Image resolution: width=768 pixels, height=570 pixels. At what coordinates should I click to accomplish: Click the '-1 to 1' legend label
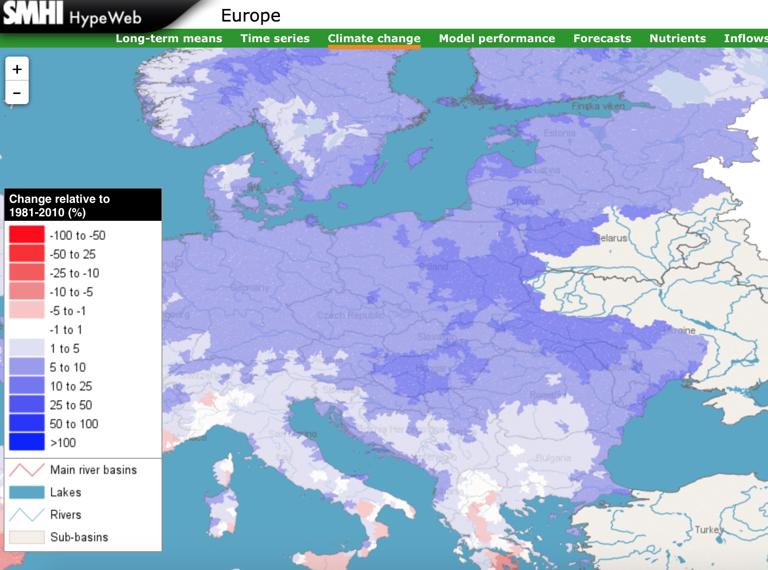tap(66, 329)
